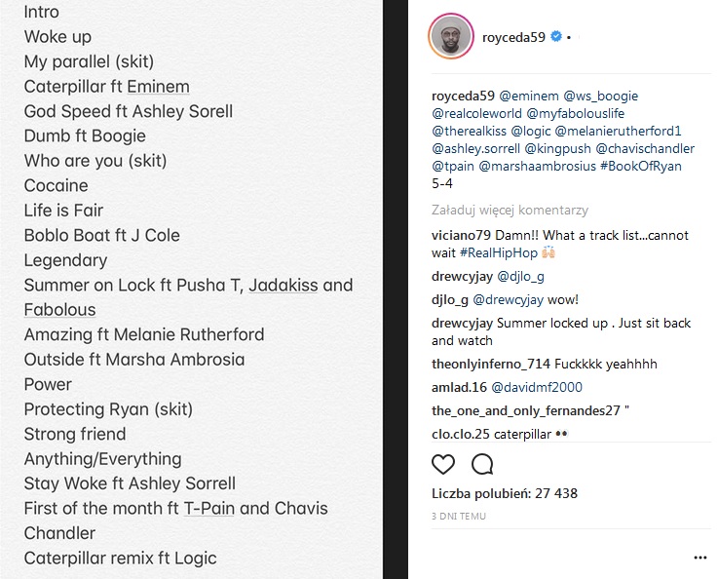View the likes count "Liczba polubień: 27 438"

click(x=505, y=493)
